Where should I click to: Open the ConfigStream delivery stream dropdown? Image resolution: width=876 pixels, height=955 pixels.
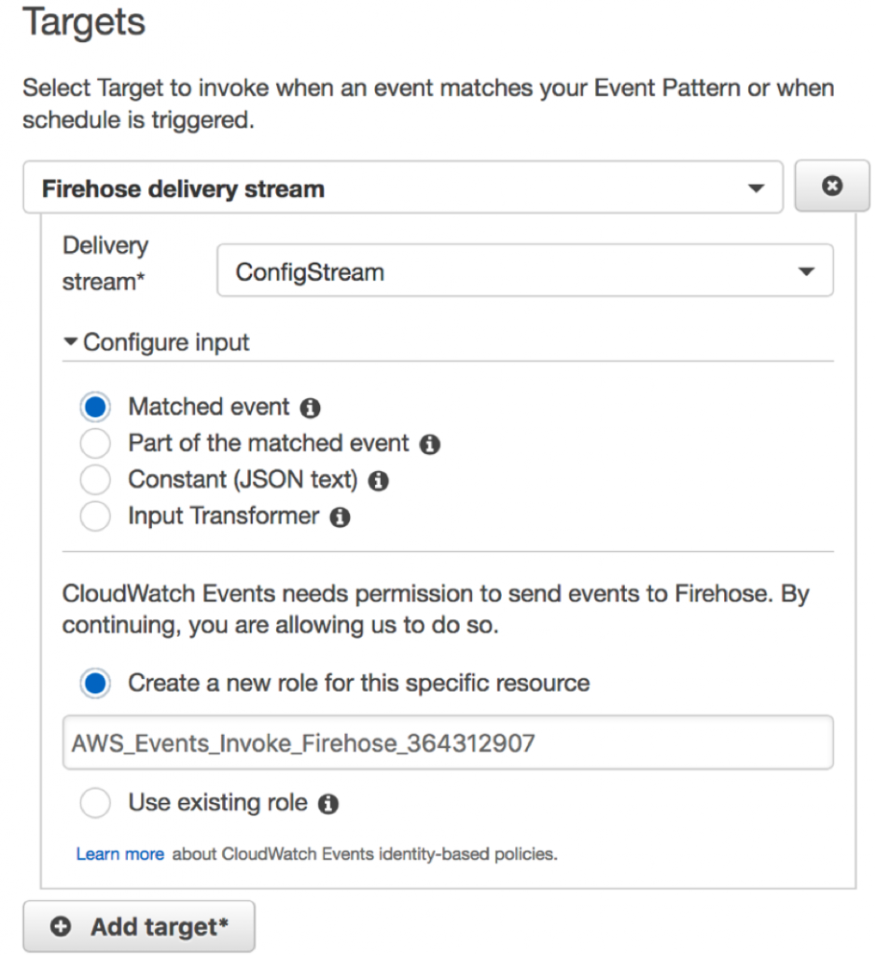(x=524, y=272)
